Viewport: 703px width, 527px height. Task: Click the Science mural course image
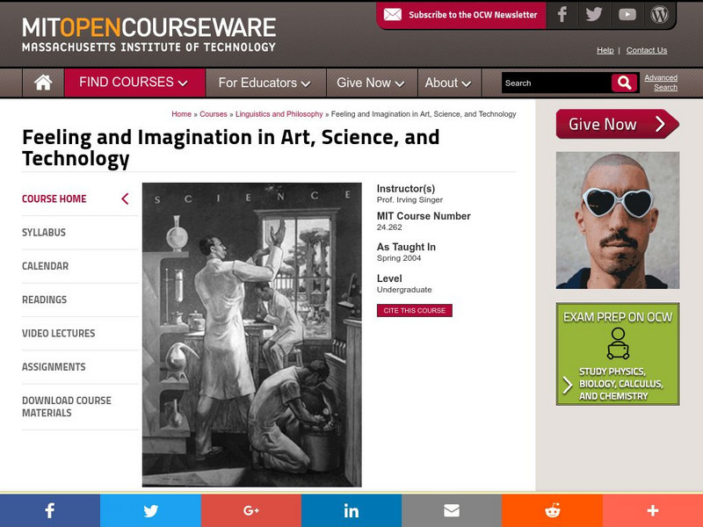(x=252, y=335)
